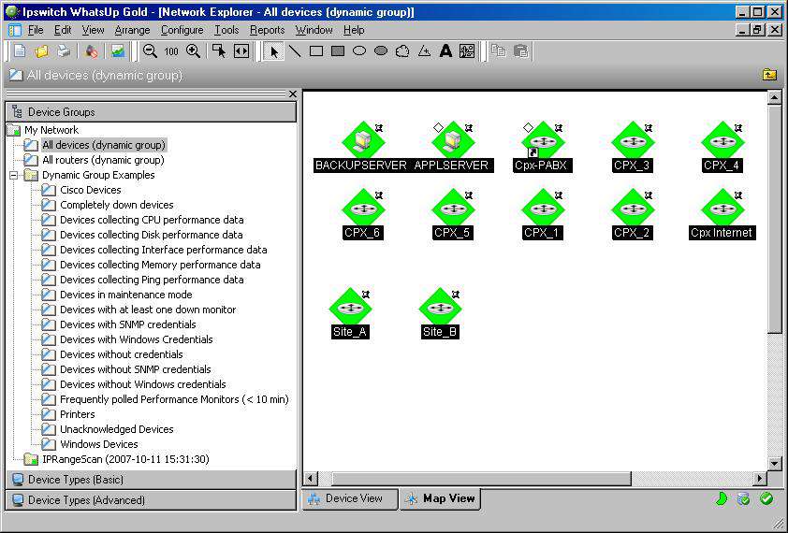This screenshot has height=533, width=788.
Task: Select the hollow rectangle drawing tool
Action: [x=316, y=51]
